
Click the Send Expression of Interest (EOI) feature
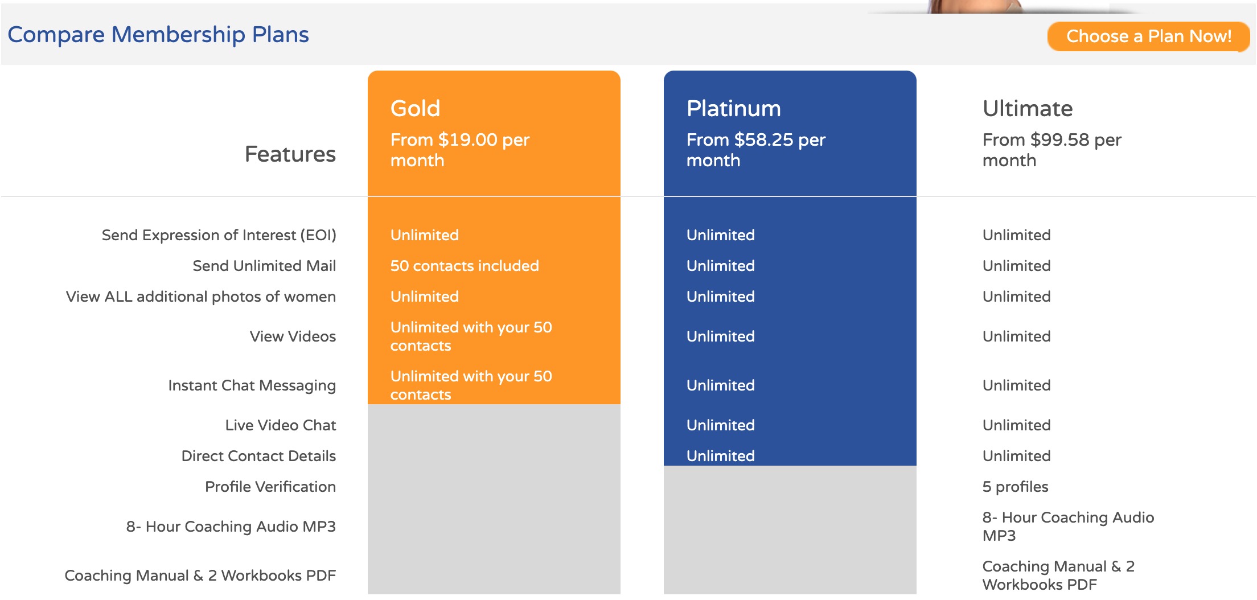pos(219,235)
